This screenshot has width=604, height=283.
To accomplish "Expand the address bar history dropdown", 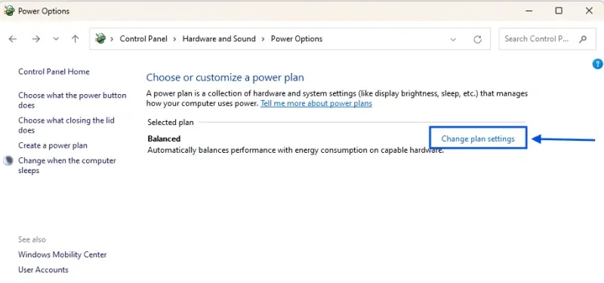I will tap(454, 39).
